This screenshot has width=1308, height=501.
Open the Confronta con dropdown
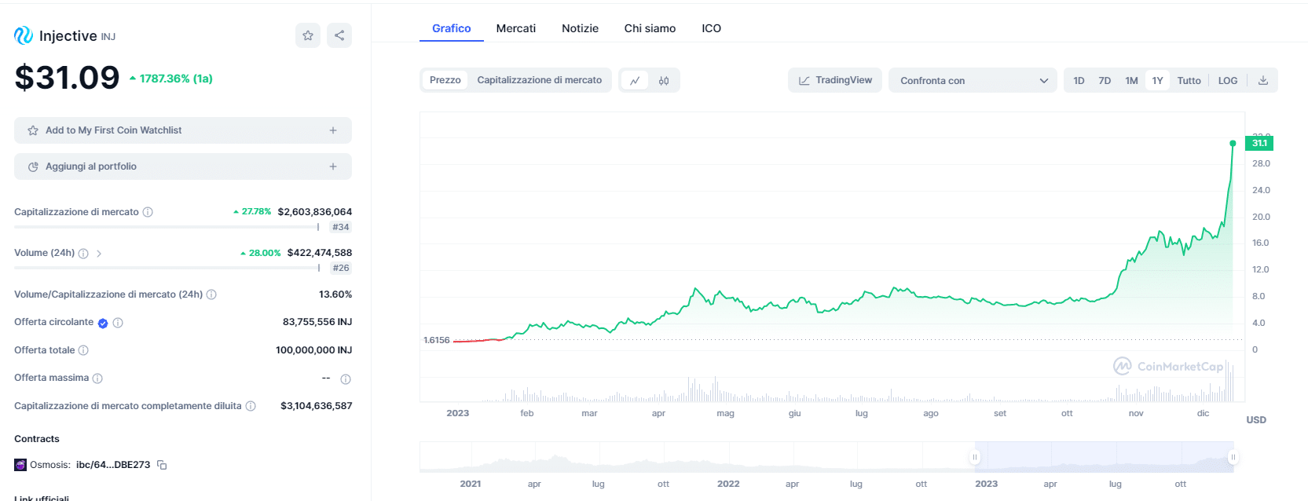tap(973, 80)
